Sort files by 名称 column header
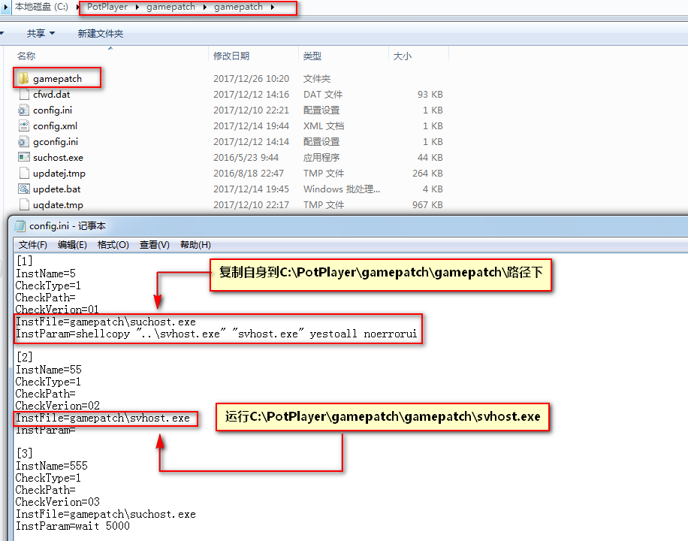 coord(26,56)
